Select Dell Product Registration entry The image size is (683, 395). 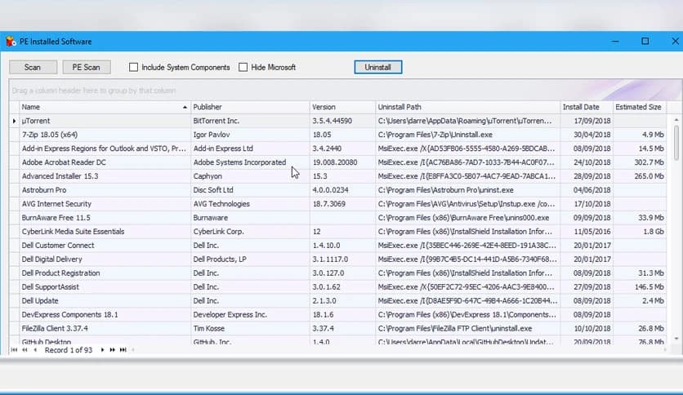(x=61, y=273)
